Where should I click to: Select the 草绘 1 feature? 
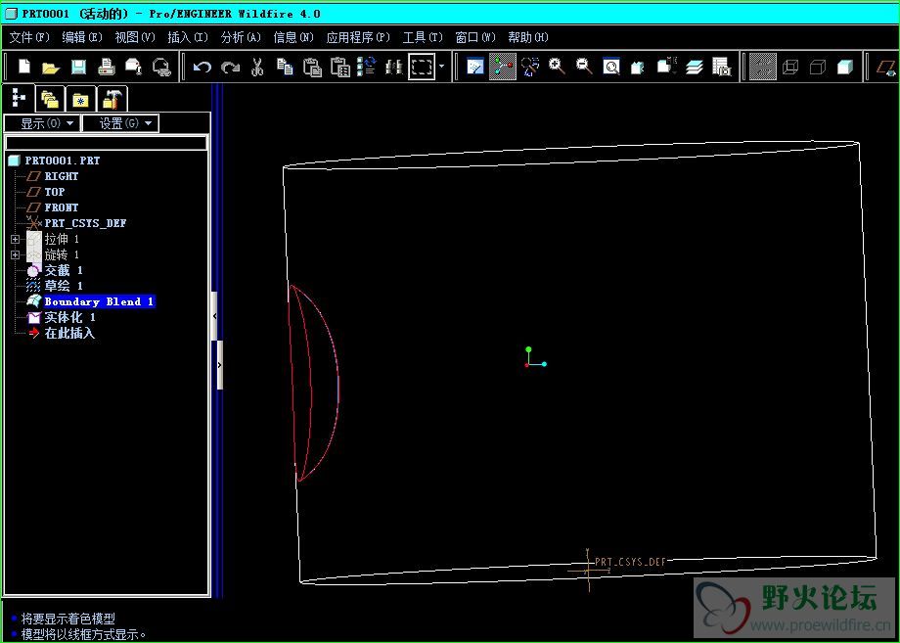(55, 286)
